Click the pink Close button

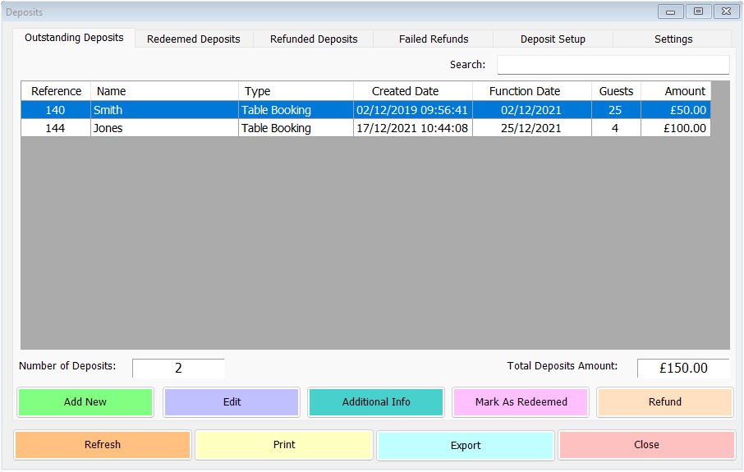(647, 444)
